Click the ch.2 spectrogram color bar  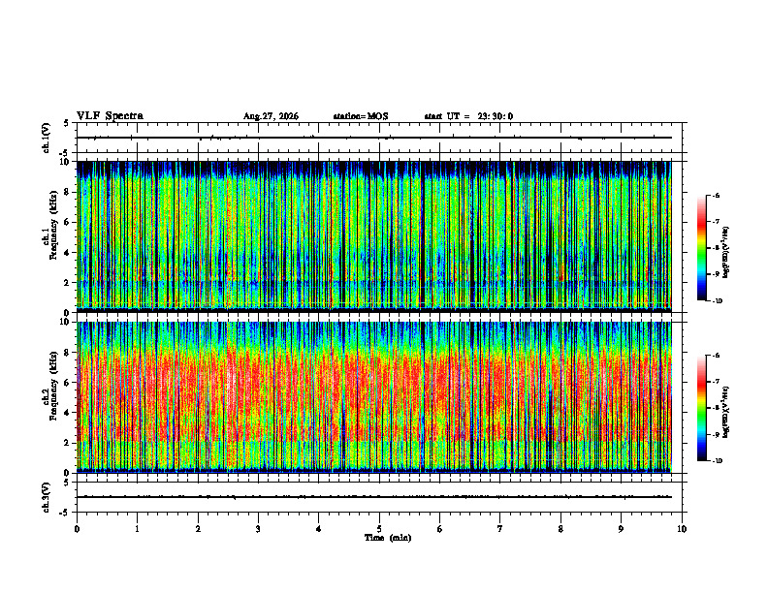click(701, 408)
